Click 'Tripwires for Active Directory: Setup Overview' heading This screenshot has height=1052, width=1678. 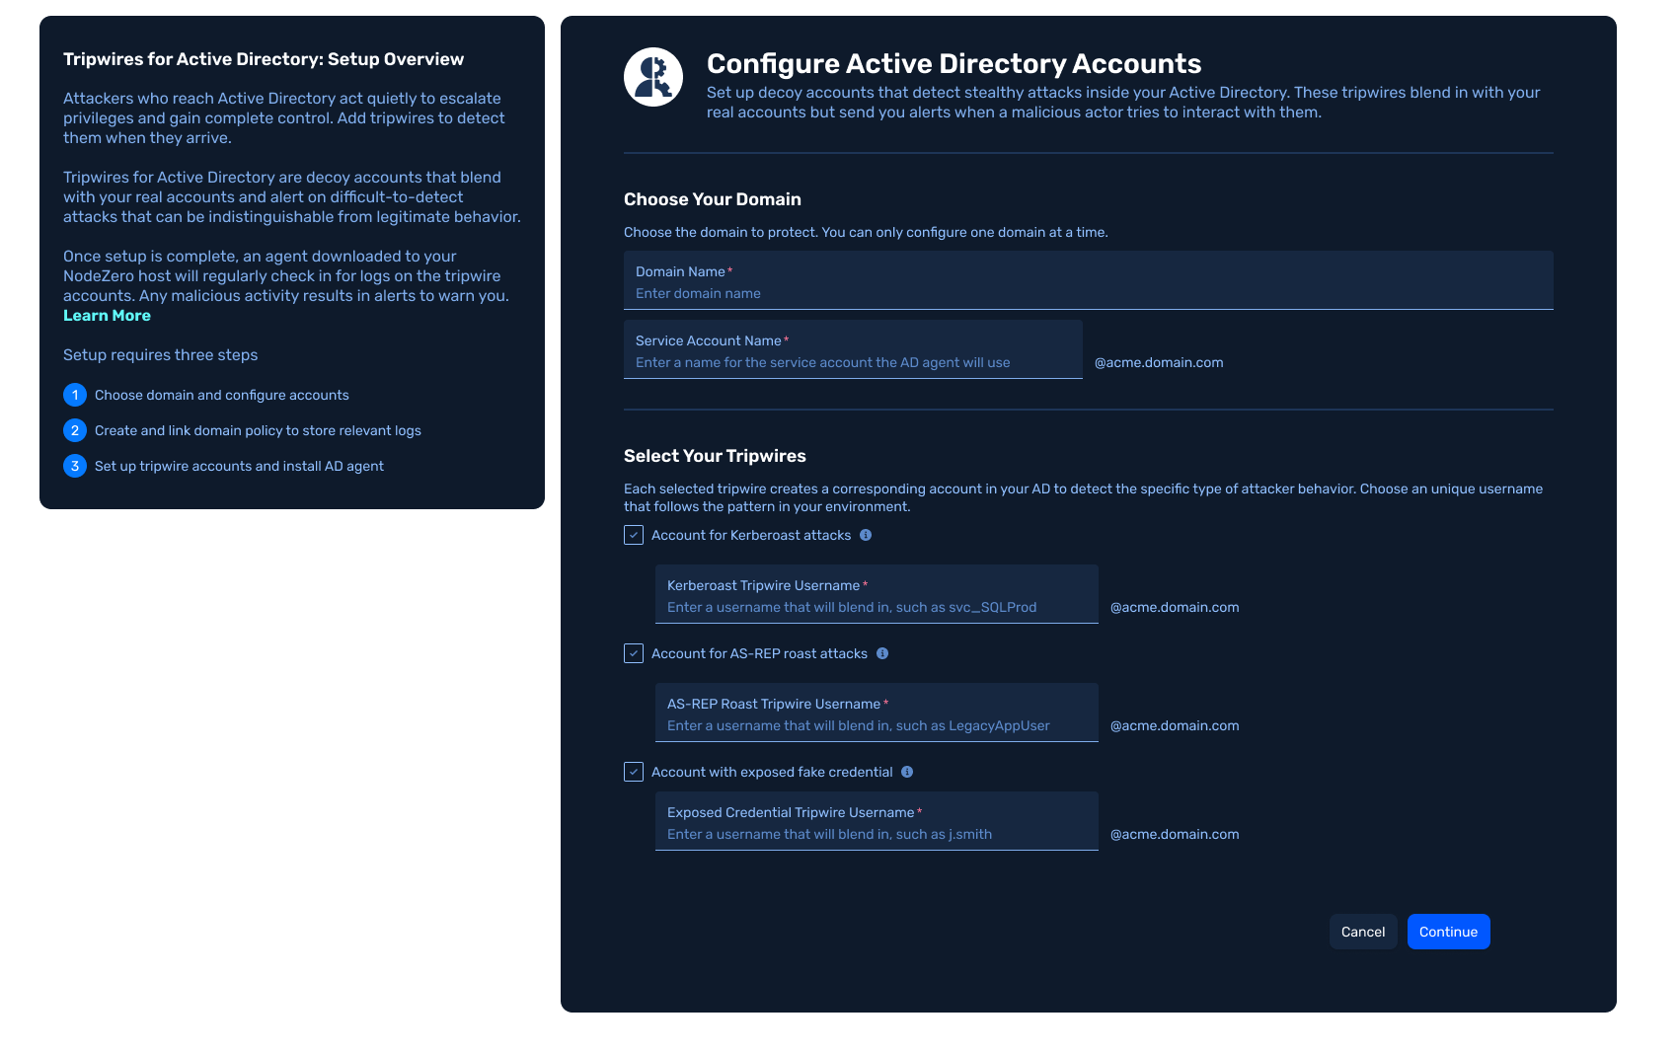(x=264, y=59)
